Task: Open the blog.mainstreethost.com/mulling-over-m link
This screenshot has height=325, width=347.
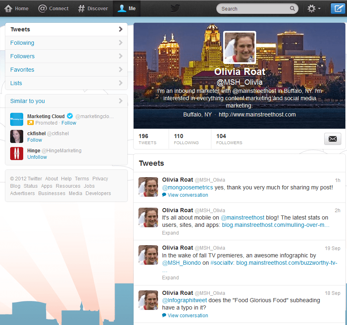Action: tap(276, 225)
